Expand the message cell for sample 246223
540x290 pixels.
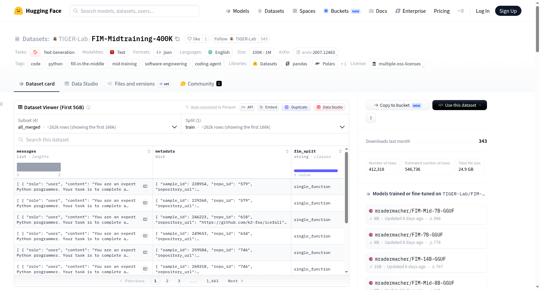[145, 220]
